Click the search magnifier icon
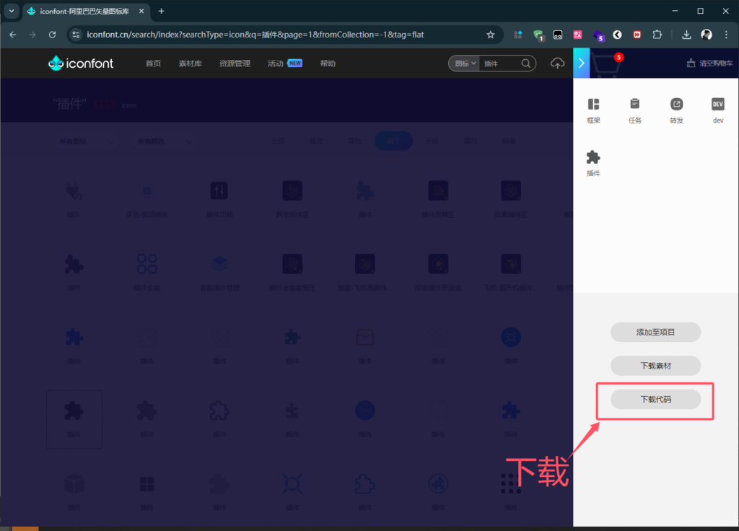Image resolution: width=739 pixels, height=531 pixels. (x=527, y=63)
